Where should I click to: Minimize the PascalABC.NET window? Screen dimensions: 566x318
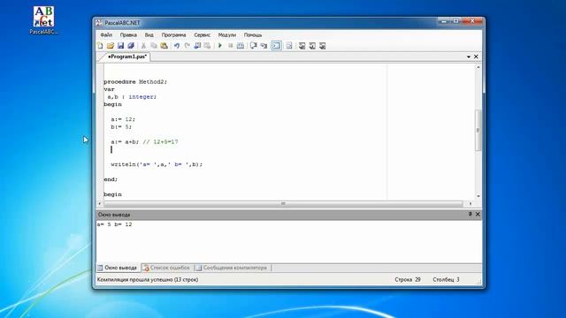pos(444,21)
